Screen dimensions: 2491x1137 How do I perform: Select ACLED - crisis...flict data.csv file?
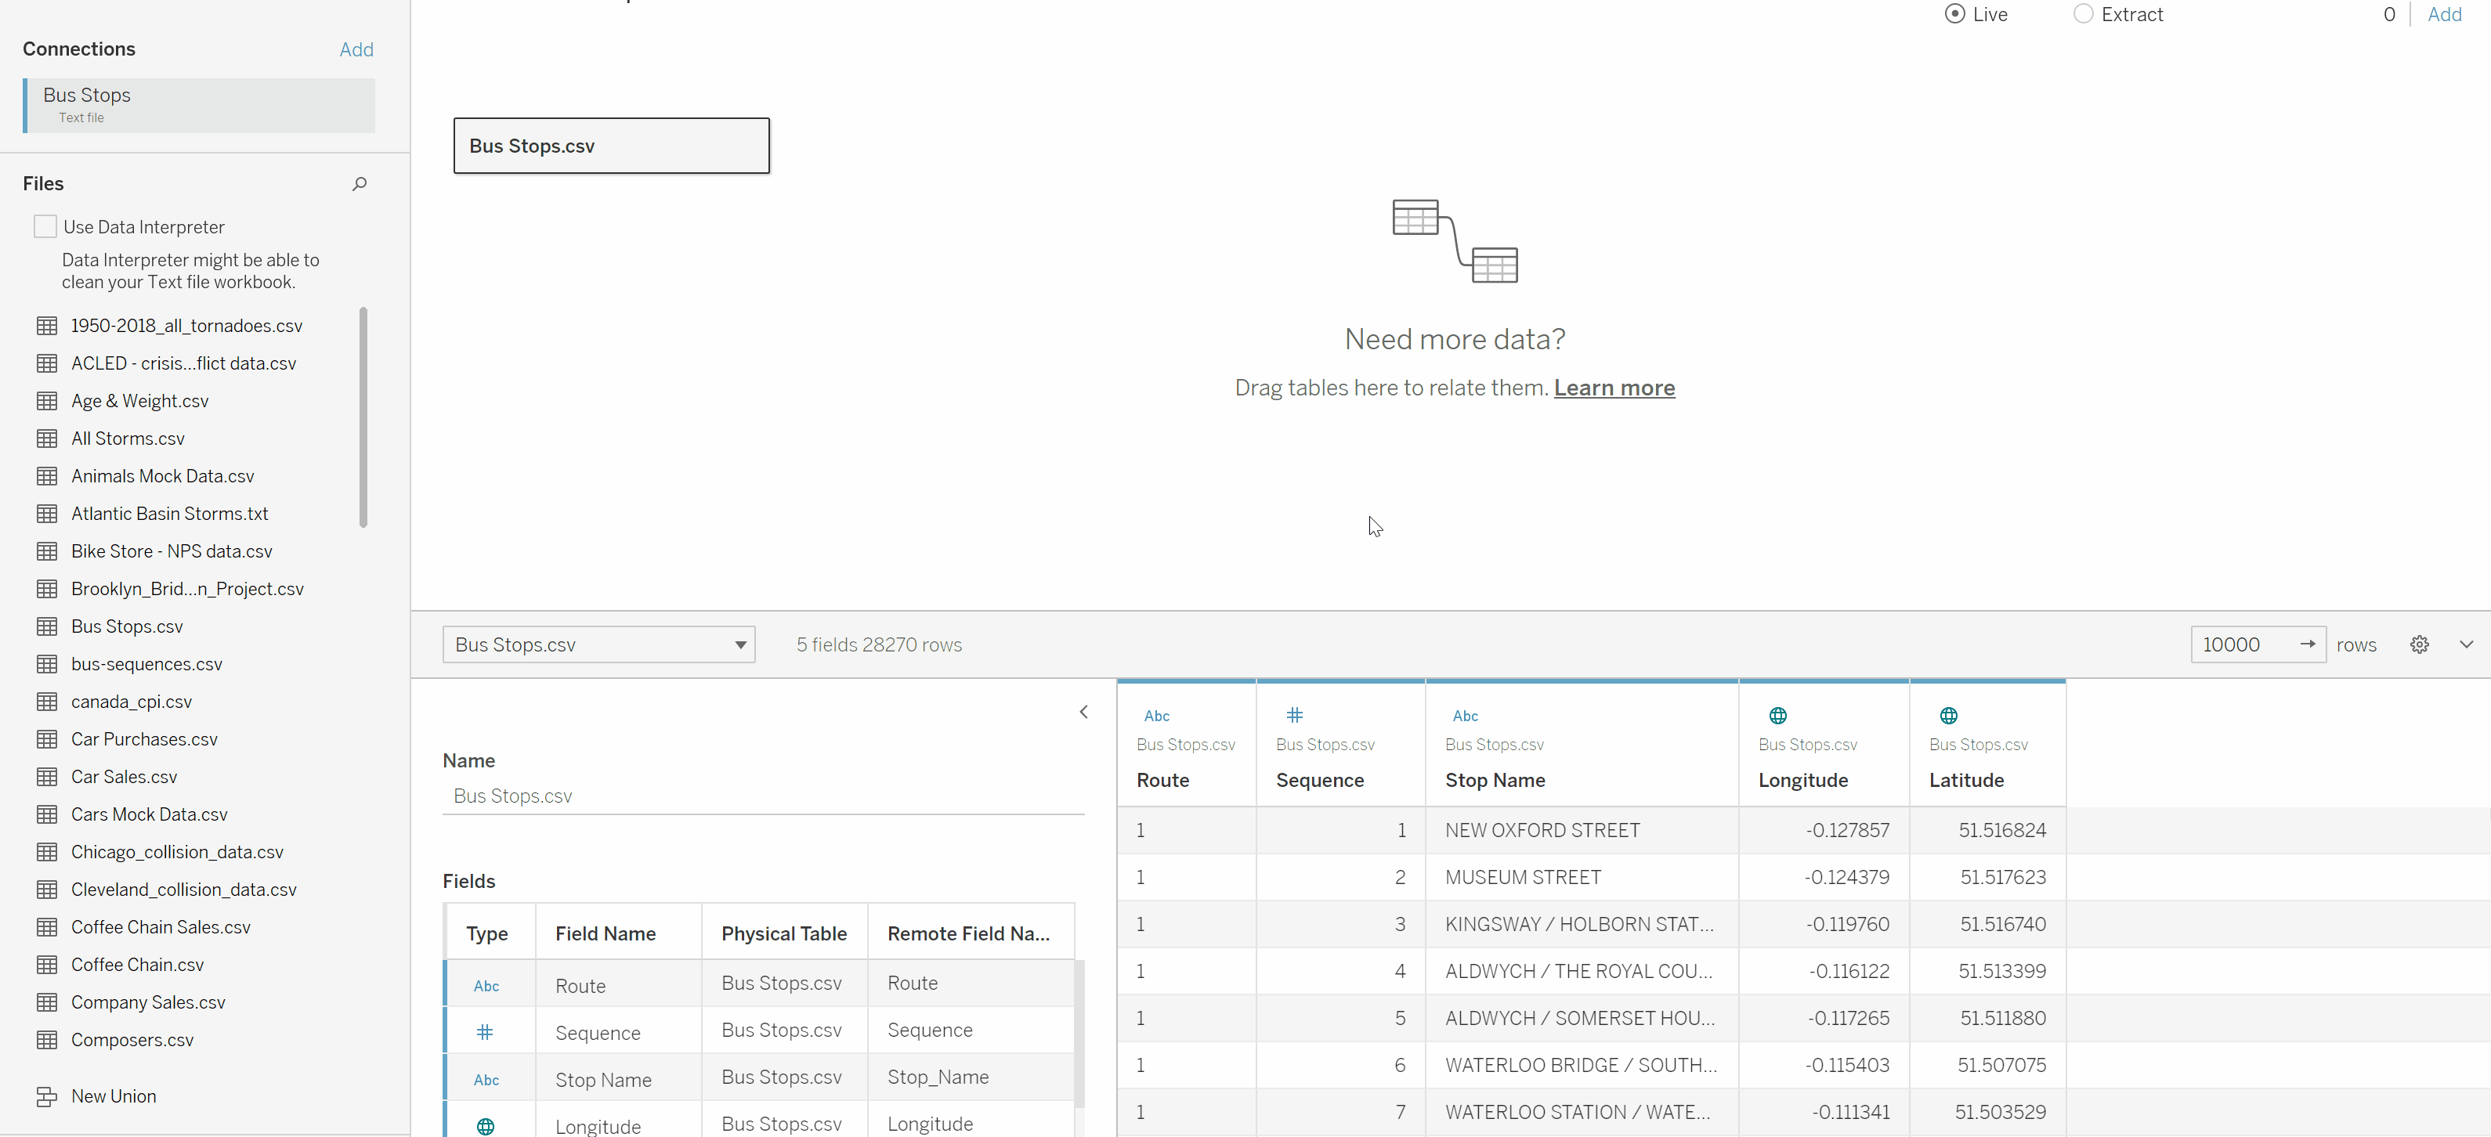(x=183, y=363)
